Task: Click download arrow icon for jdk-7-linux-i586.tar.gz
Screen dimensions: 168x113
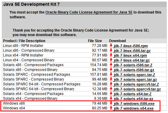Action: click(x=111, y=50)
